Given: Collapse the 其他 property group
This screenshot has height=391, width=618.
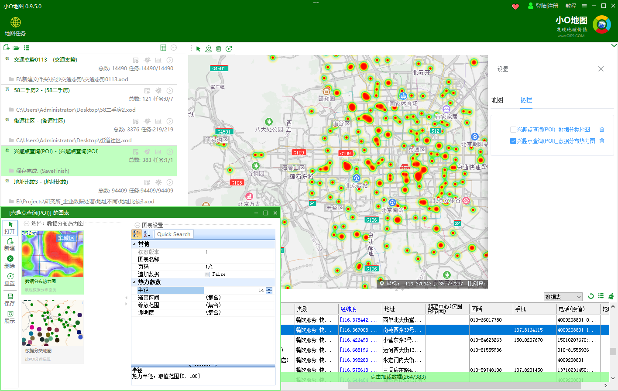Looking at the screenshot, I should (x=134, y=244).
